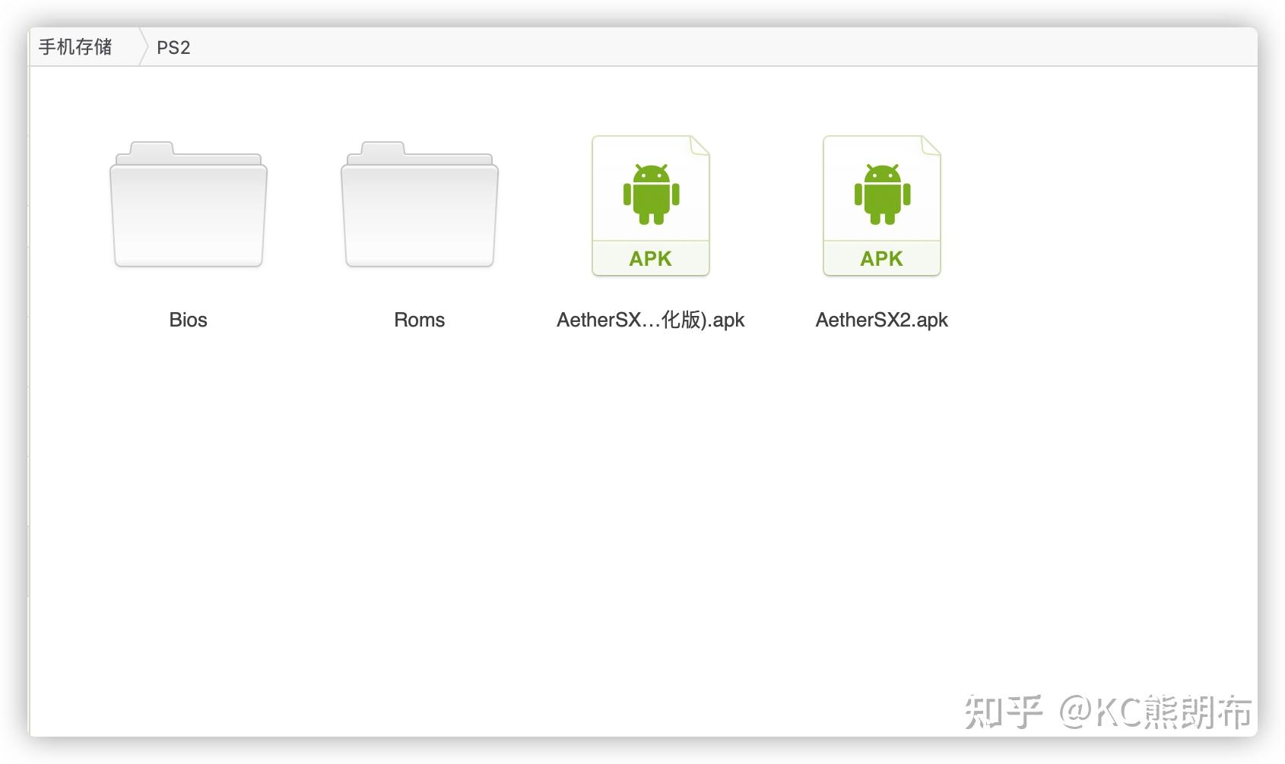Click the AetherSX…化版).apk file name
Viewport: 1285px width, 764px height.
tap(651, 320)
